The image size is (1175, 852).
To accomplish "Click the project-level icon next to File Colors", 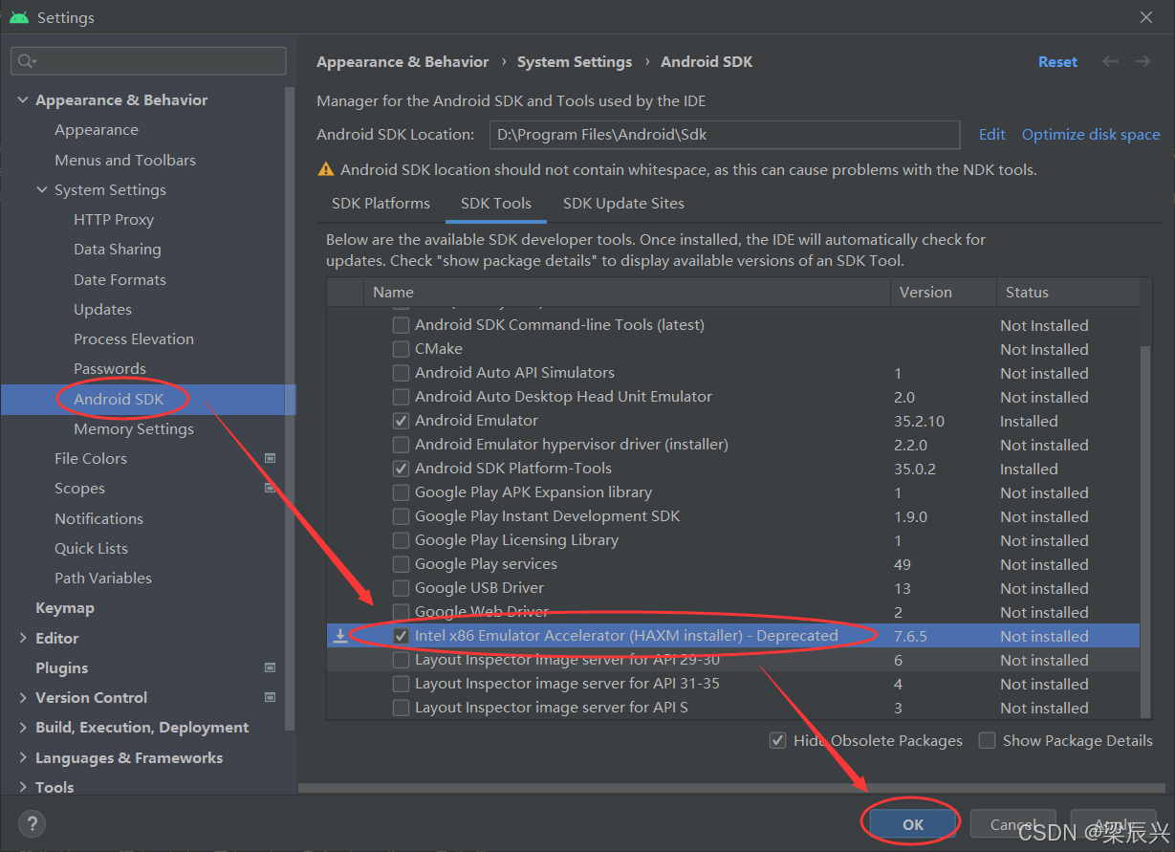I will click(x=270, y=458).
